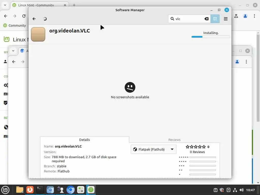Click the disc icon in page sidebar
Image resolution: width=260 pixels, height=195 pixels.
coord(6,127)
